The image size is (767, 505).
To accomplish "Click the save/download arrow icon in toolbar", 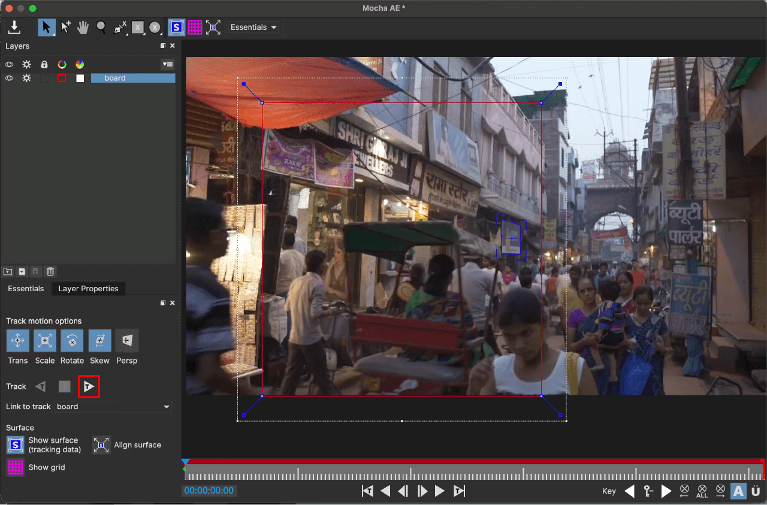I will (14, 27).
